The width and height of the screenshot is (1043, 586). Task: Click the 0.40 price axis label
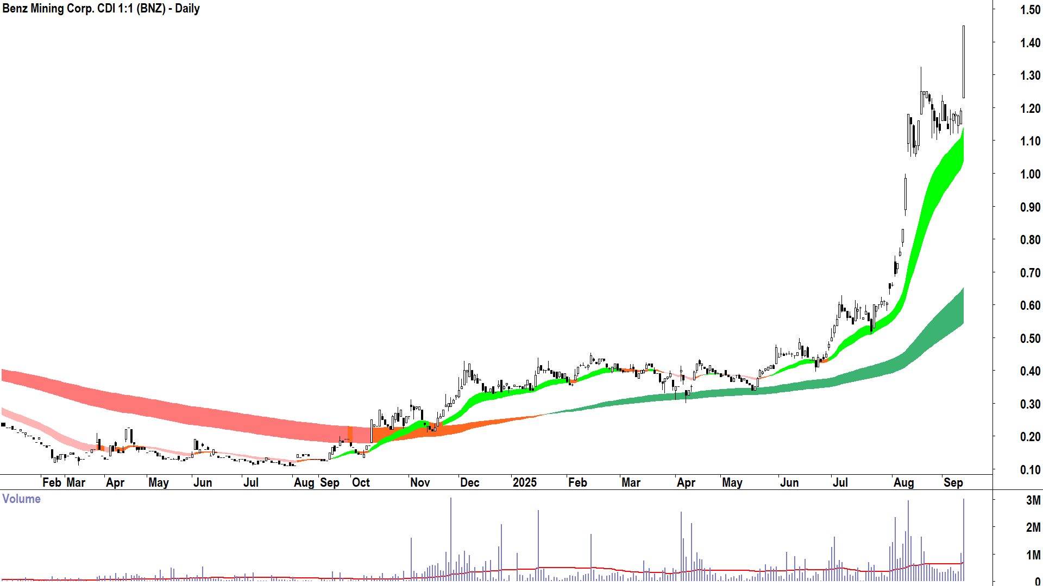pyautogui.click(x=1030, y=371)
